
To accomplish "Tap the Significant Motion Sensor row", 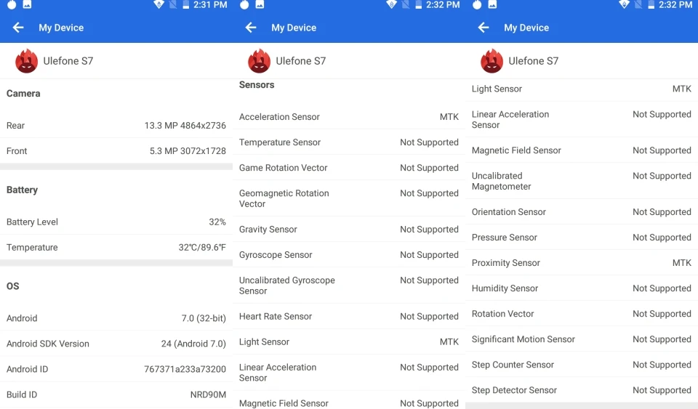I will click(582, 339).
